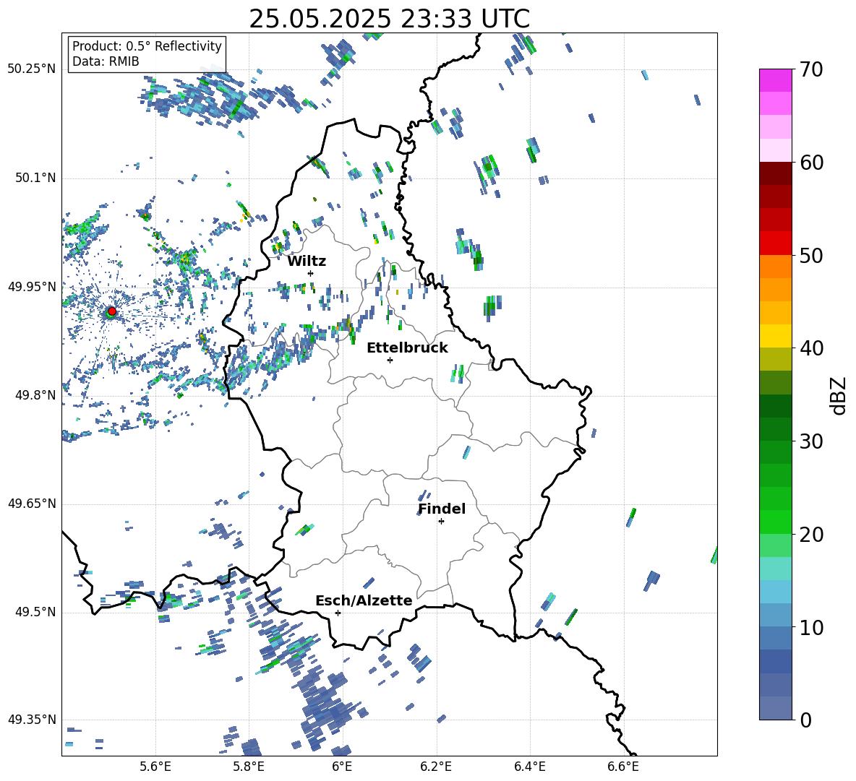
Task: Click the Data: RMIB text
Action: [106, 61]
